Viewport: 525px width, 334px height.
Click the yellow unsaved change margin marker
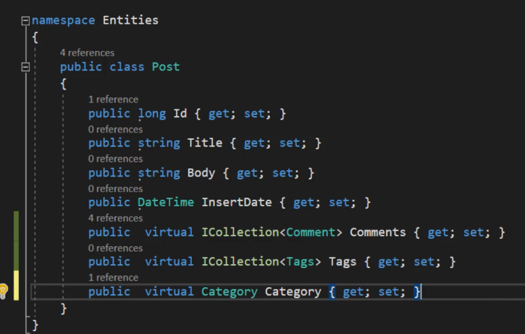(16, 285)
